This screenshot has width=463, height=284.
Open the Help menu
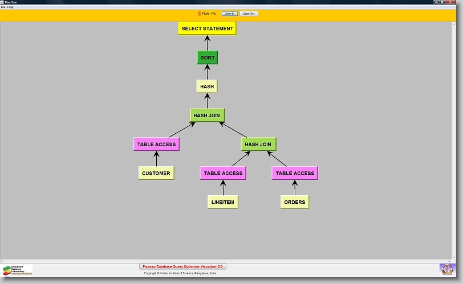(x=10, y=7)
